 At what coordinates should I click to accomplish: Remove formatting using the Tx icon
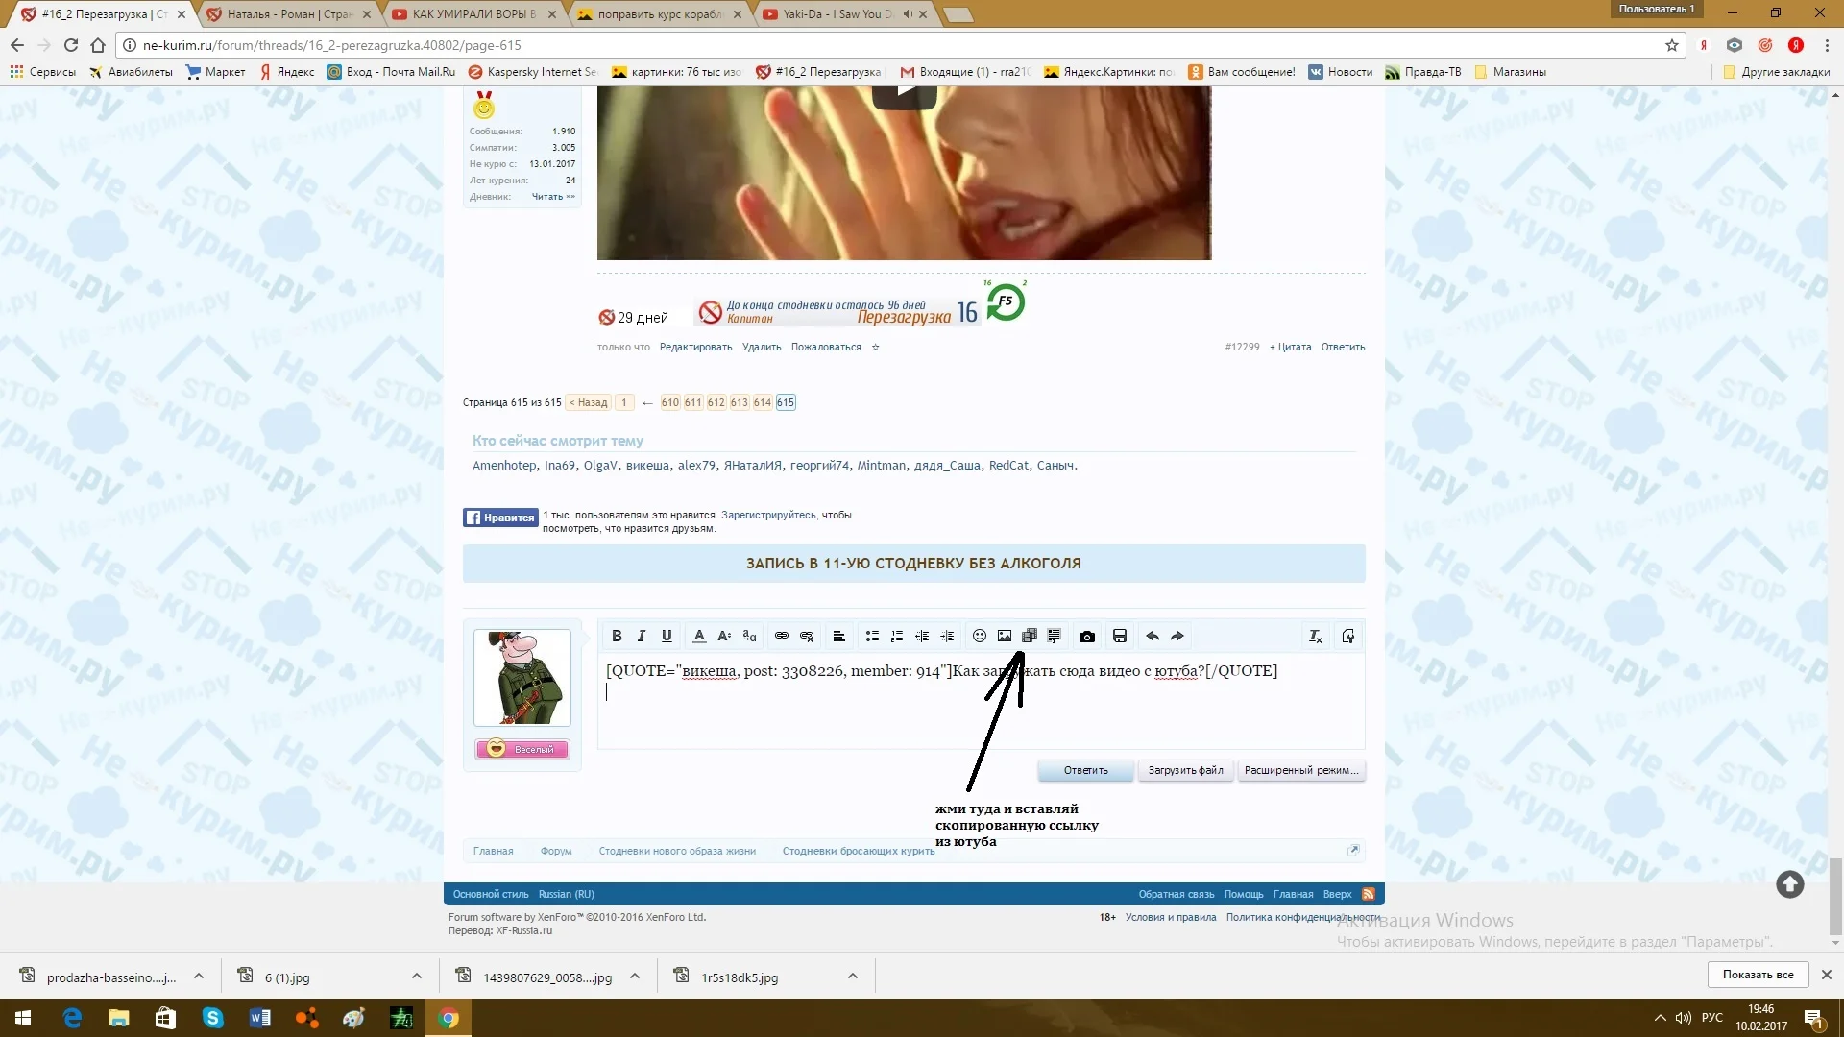(1315, 636)
